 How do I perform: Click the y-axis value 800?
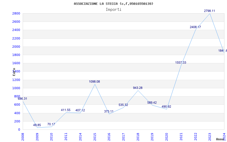[x=17, y=96]
